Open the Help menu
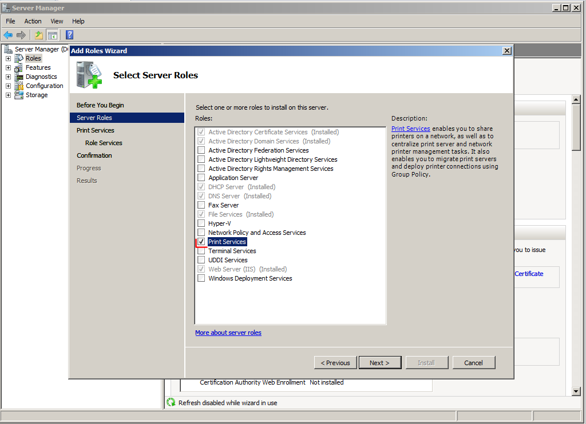 point(78,21)
